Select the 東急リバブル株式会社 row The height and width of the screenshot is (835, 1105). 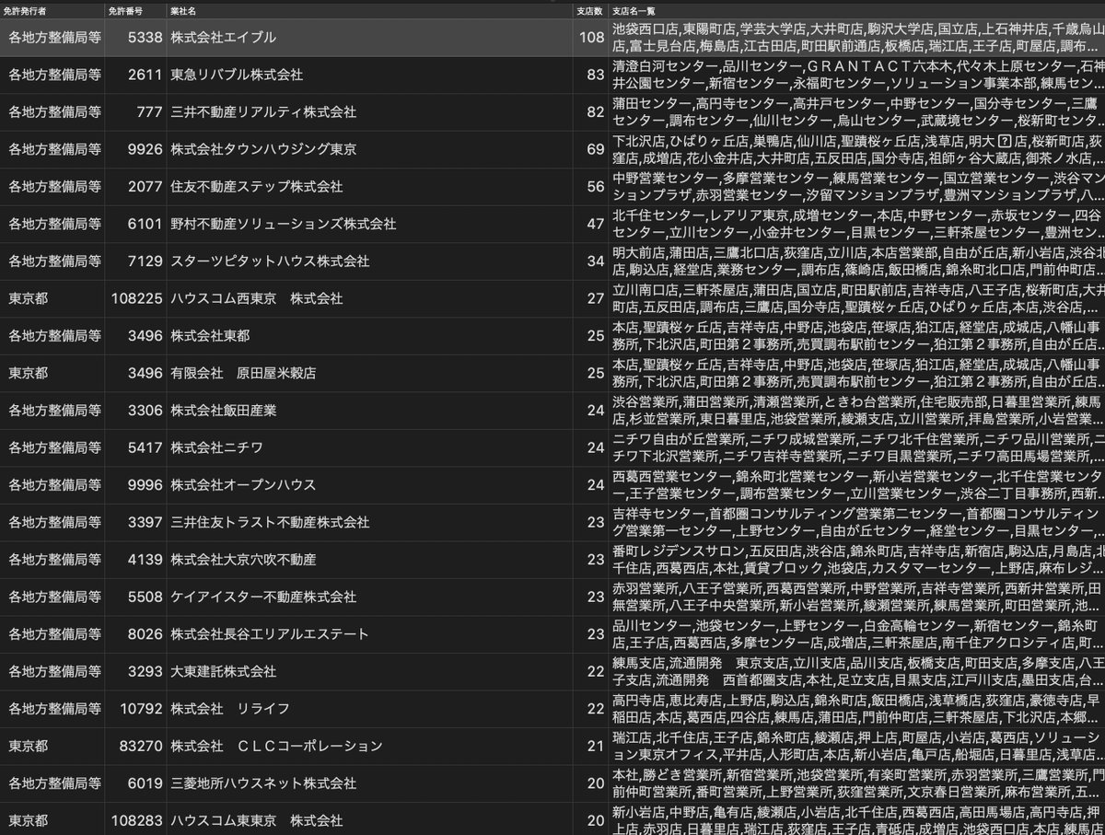click(x=276, y=74)
